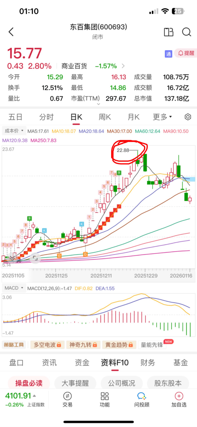
Task: Tap the MA5:17.61 legend value
Action: tap(38, 131)
